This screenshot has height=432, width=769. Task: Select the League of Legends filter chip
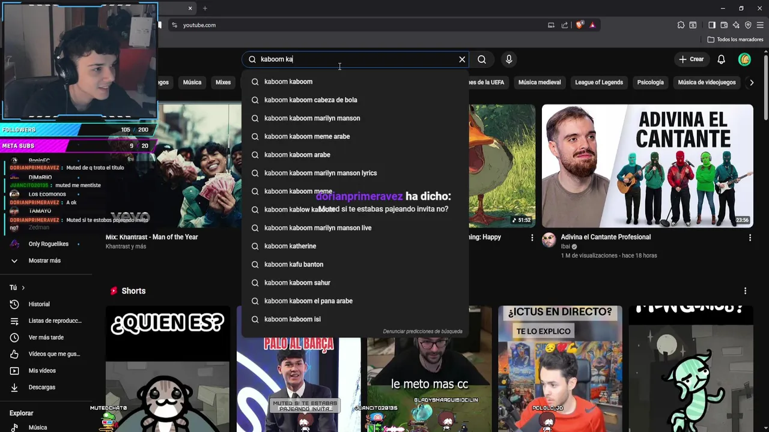[x=599, y=82]
